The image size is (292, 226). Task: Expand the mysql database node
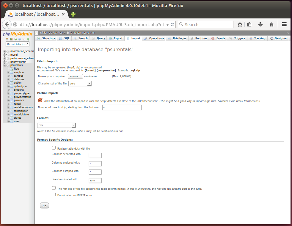pyautogui.click(x=5, y=55)
